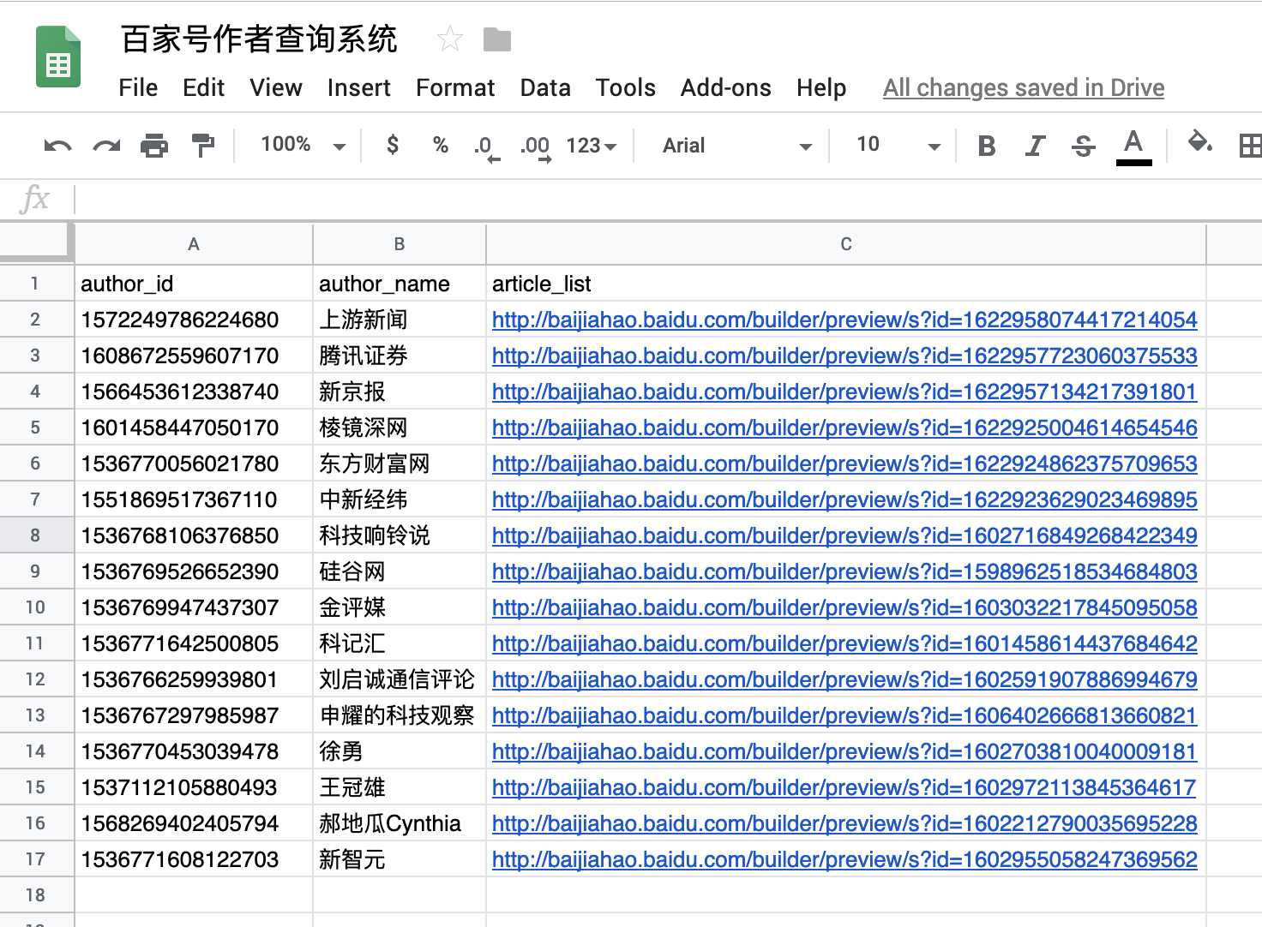The height and width of the screenshot is (927, 1262).
Task: Select cell with 1537112105880493
Action: click(194, 787)
